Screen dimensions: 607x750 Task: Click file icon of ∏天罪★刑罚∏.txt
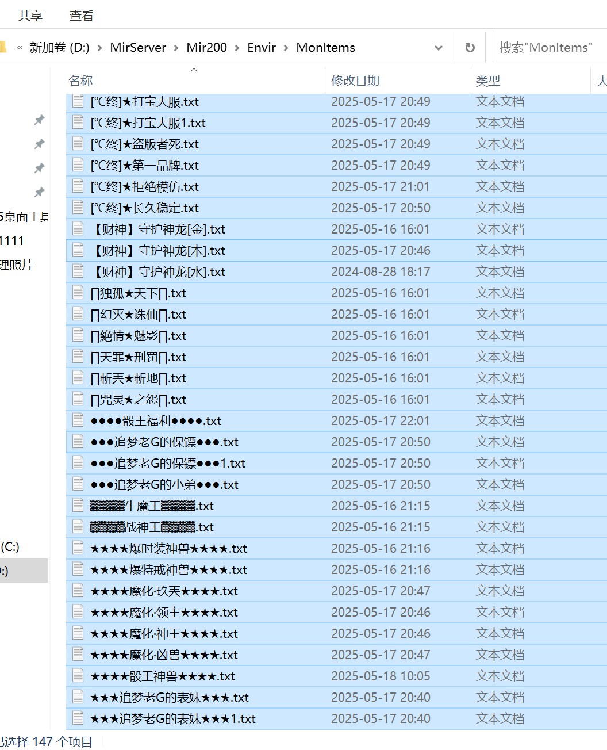(78, 357)
